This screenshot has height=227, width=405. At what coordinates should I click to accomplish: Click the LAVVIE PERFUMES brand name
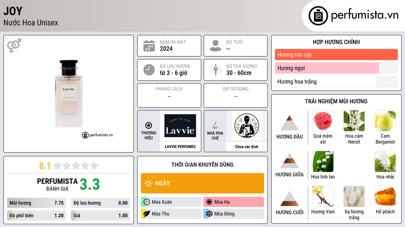[x=180, y=147]
